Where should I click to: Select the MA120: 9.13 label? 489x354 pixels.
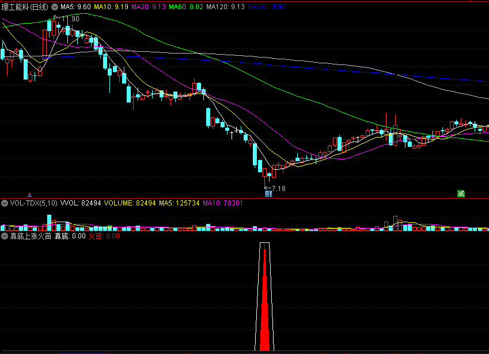pyautogui.click(x=225, y=7)
